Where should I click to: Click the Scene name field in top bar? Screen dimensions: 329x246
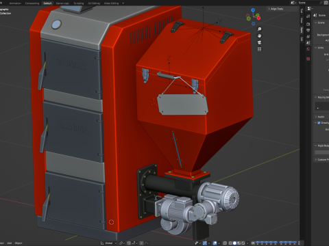click(308, 3)
